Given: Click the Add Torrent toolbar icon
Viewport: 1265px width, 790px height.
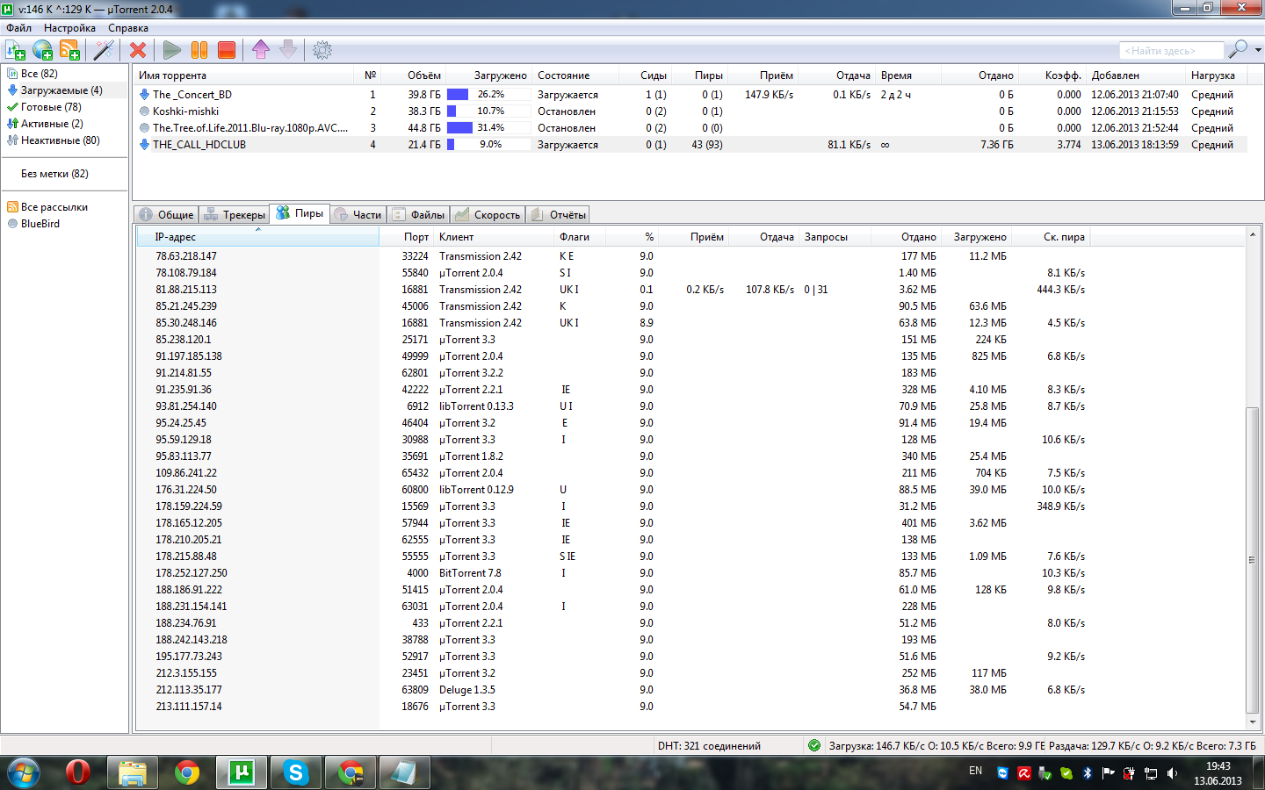Looking at the screenshot, I should [15, 50].
